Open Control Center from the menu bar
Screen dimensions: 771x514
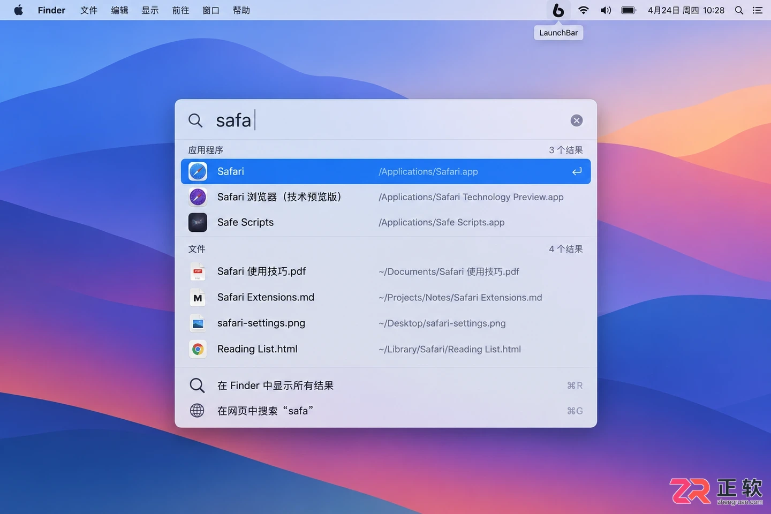coord(758,10)
